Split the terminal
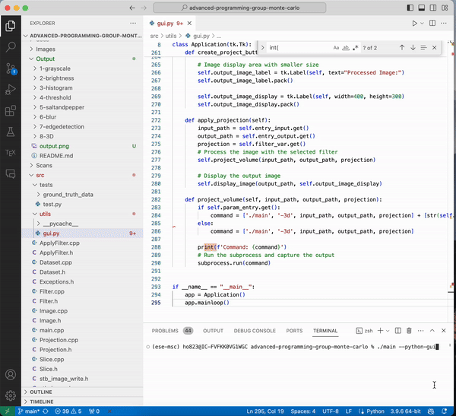Viewport: 456px width, 416px height. pyautogui.click(x=398, y=330)
